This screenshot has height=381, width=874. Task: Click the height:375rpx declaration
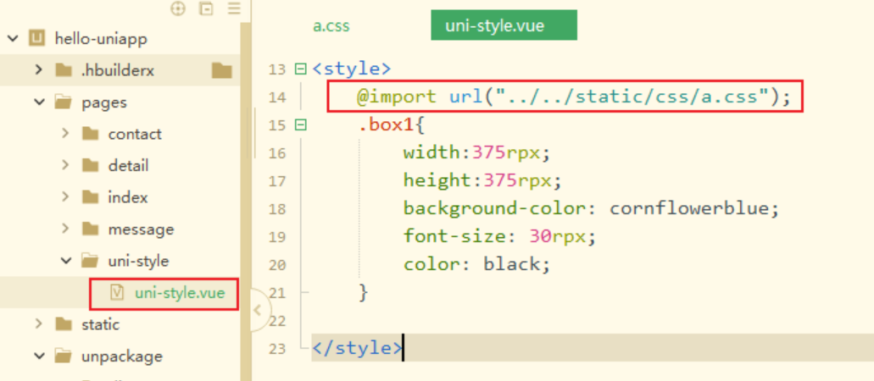(x=482, y=180)
